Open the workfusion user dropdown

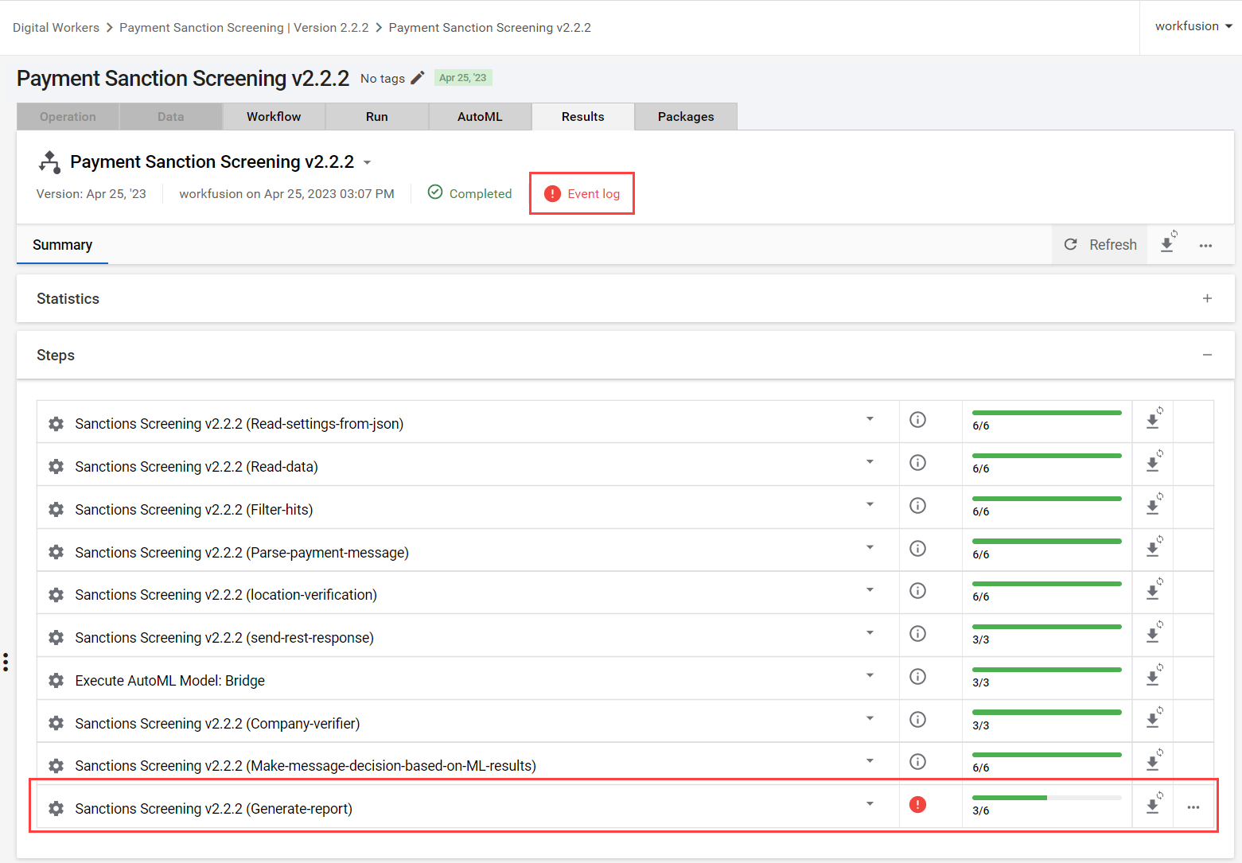coord(1193,26)
